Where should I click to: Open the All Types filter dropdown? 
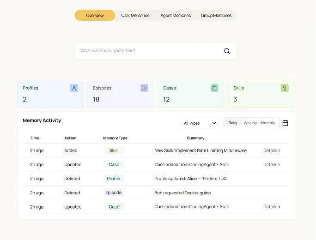tap(200, 123)
